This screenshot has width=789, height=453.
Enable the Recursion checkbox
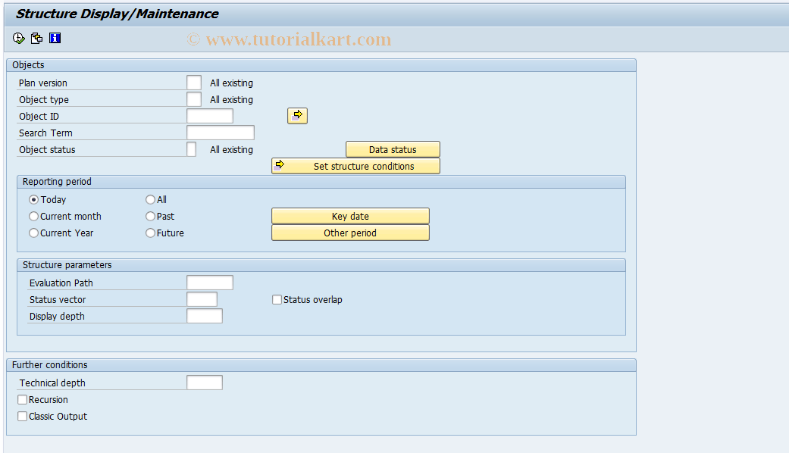[x=22, y=399]
